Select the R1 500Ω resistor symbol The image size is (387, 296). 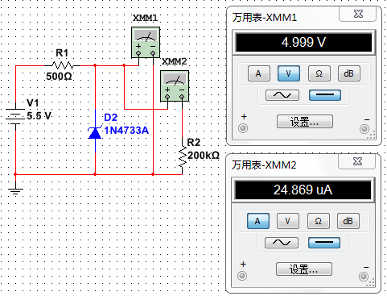coord(63,65)
